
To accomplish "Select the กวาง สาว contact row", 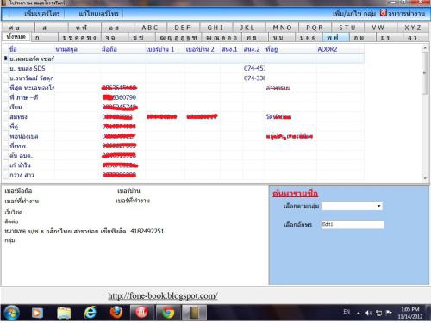I will [x=184, y=175].
